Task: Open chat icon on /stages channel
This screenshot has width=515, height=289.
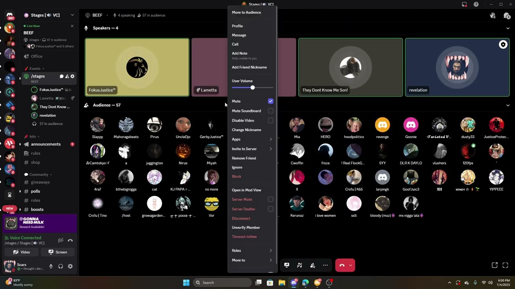Action: coord(62,76)
